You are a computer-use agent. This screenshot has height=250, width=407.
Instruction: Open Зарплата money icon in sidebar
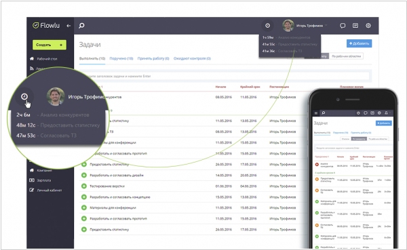[32, 180]
